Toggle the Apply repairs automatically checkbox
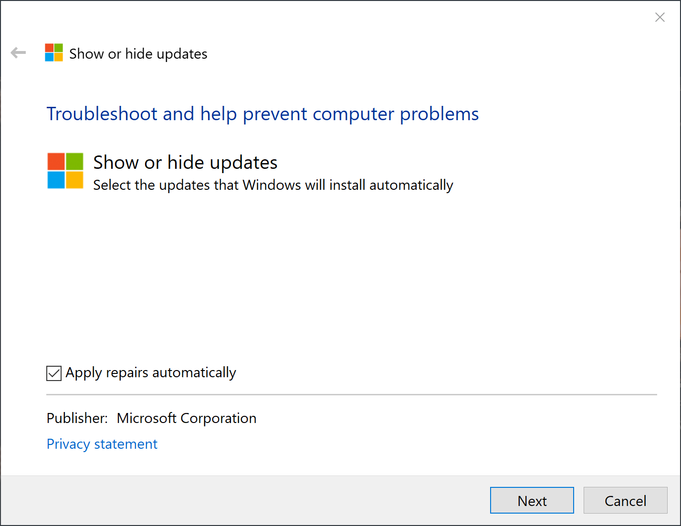681x526 pixels. coord(53,373)
